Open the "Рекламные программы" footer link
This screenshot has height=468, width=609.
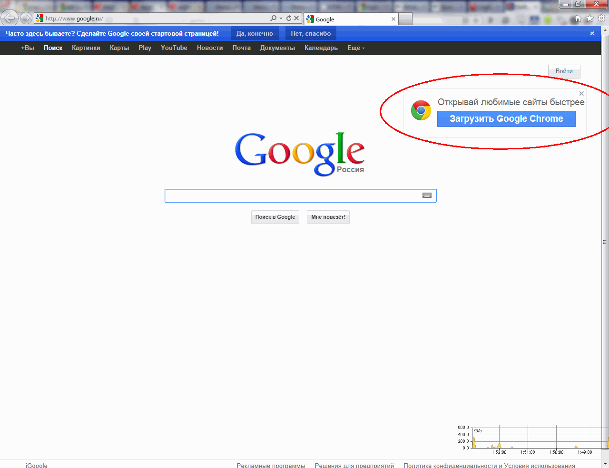tap(271, 465)
